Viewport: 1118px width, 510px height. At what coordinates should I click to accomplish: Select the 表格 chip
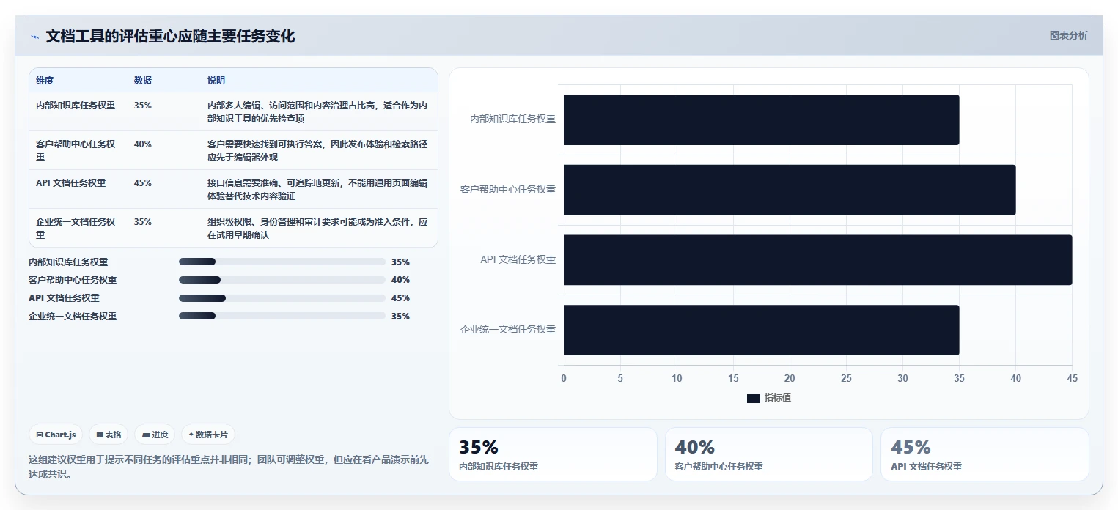(109, 435)
